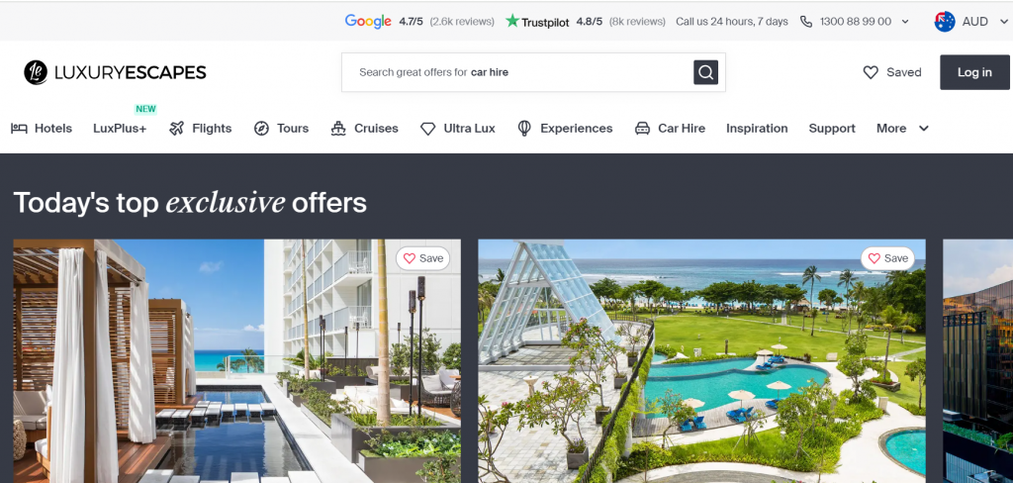Open Hotels via the bed icon
Screen dimensions: 1013x483
(x=19, y=128)
